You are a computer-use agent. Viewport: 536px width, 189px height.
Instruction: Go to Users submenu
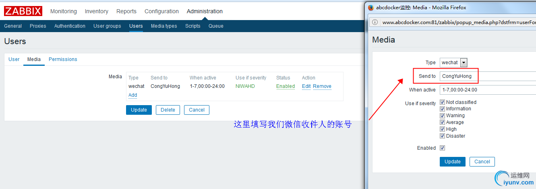point(136,26)
